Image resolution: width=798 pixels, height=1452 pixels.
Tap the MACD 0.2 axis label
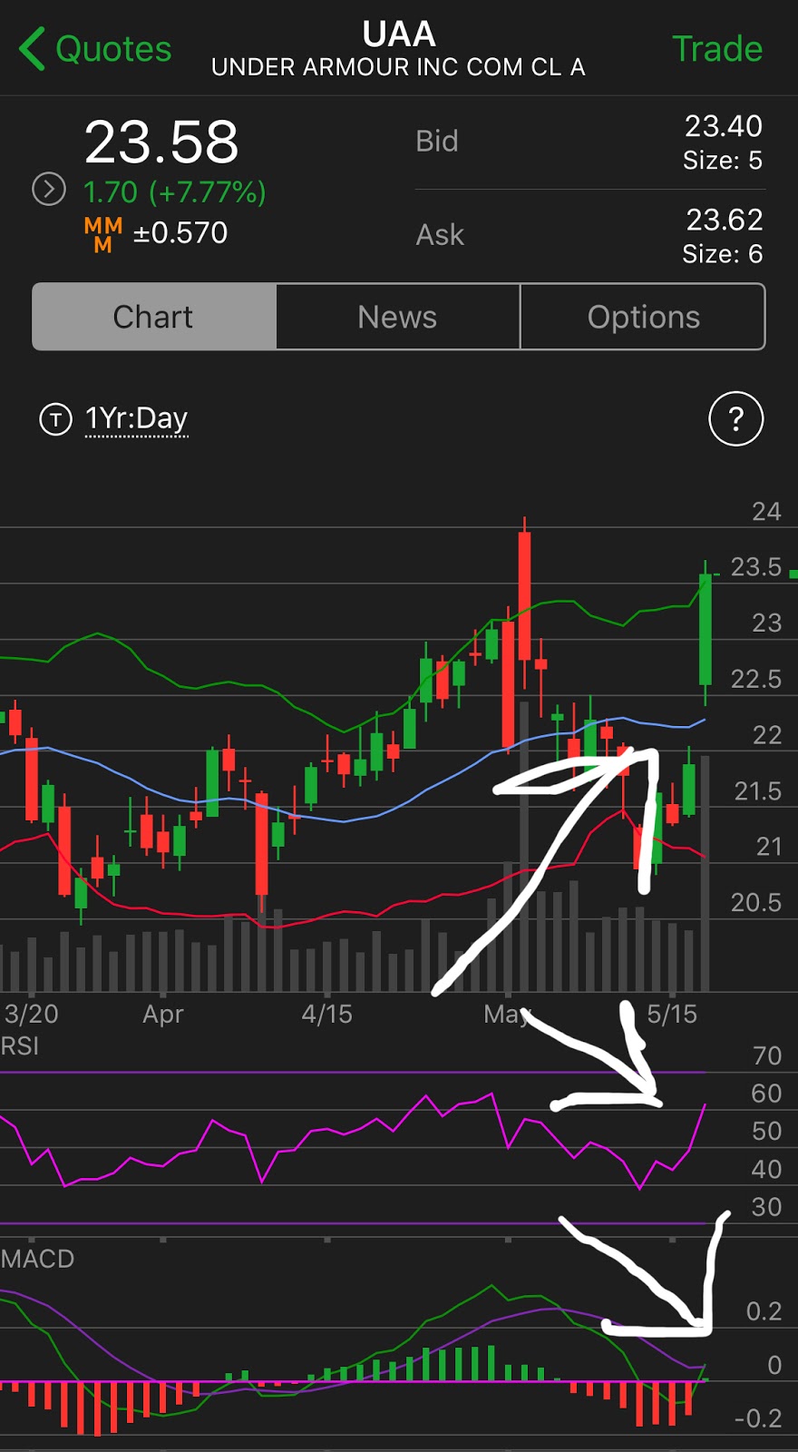pos(764,1311)
